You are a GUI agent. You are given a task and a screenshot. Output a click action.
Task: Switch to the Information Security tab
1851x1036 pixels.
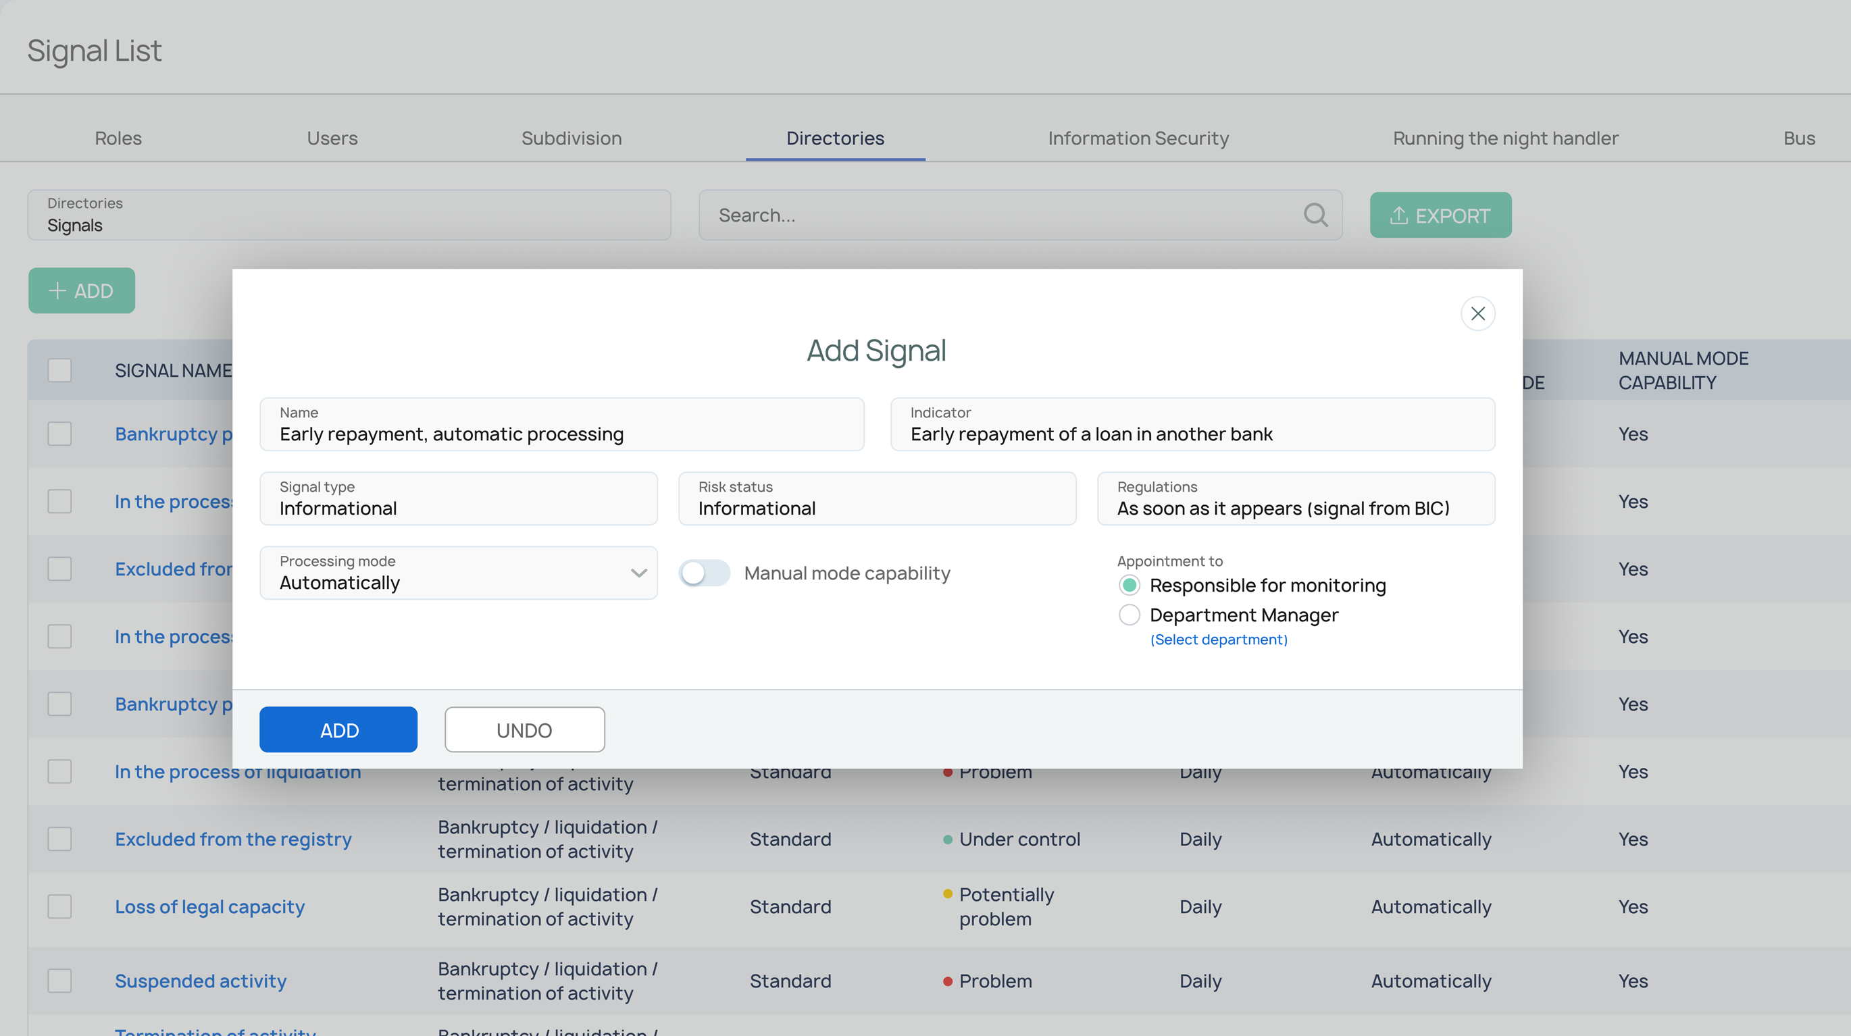point(1138,138)
